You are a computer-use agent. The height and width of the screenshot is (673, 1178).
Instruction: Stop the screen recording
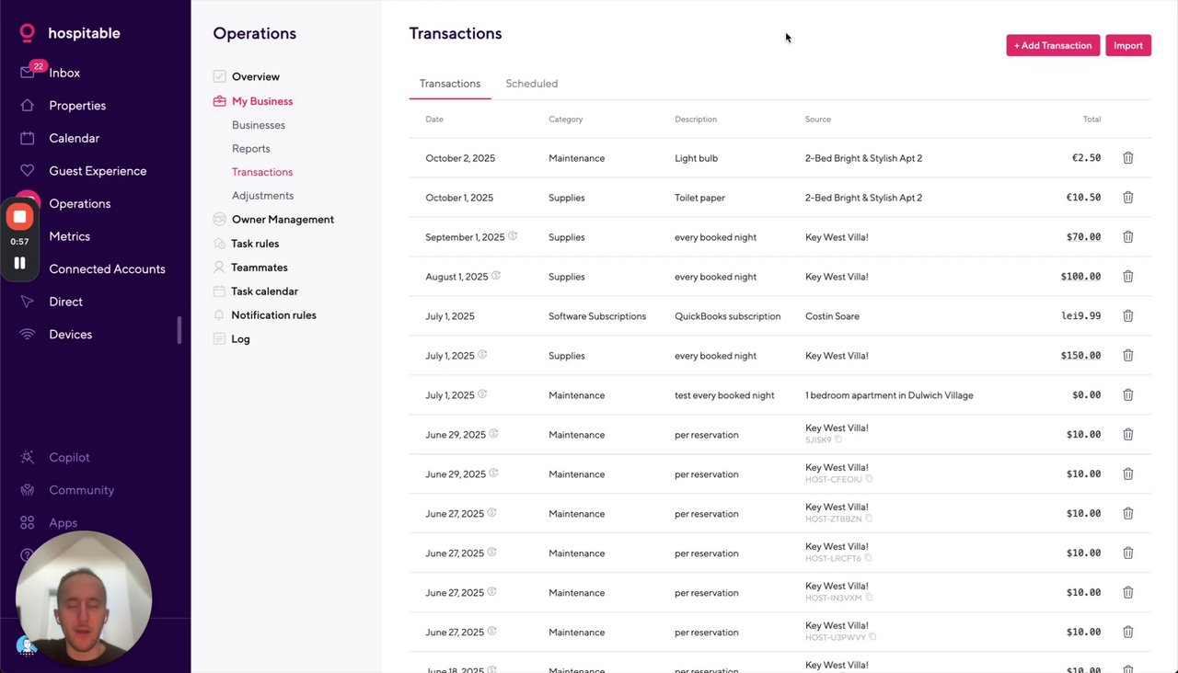click(x=19, y=217)
